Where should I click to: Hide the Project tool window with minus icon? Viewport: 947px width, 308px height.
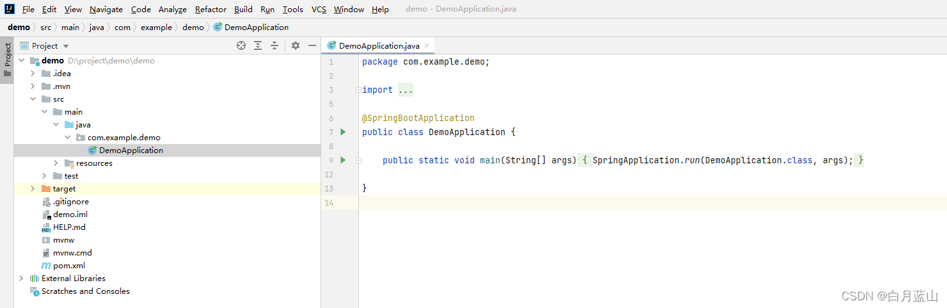tap(312, 45)
